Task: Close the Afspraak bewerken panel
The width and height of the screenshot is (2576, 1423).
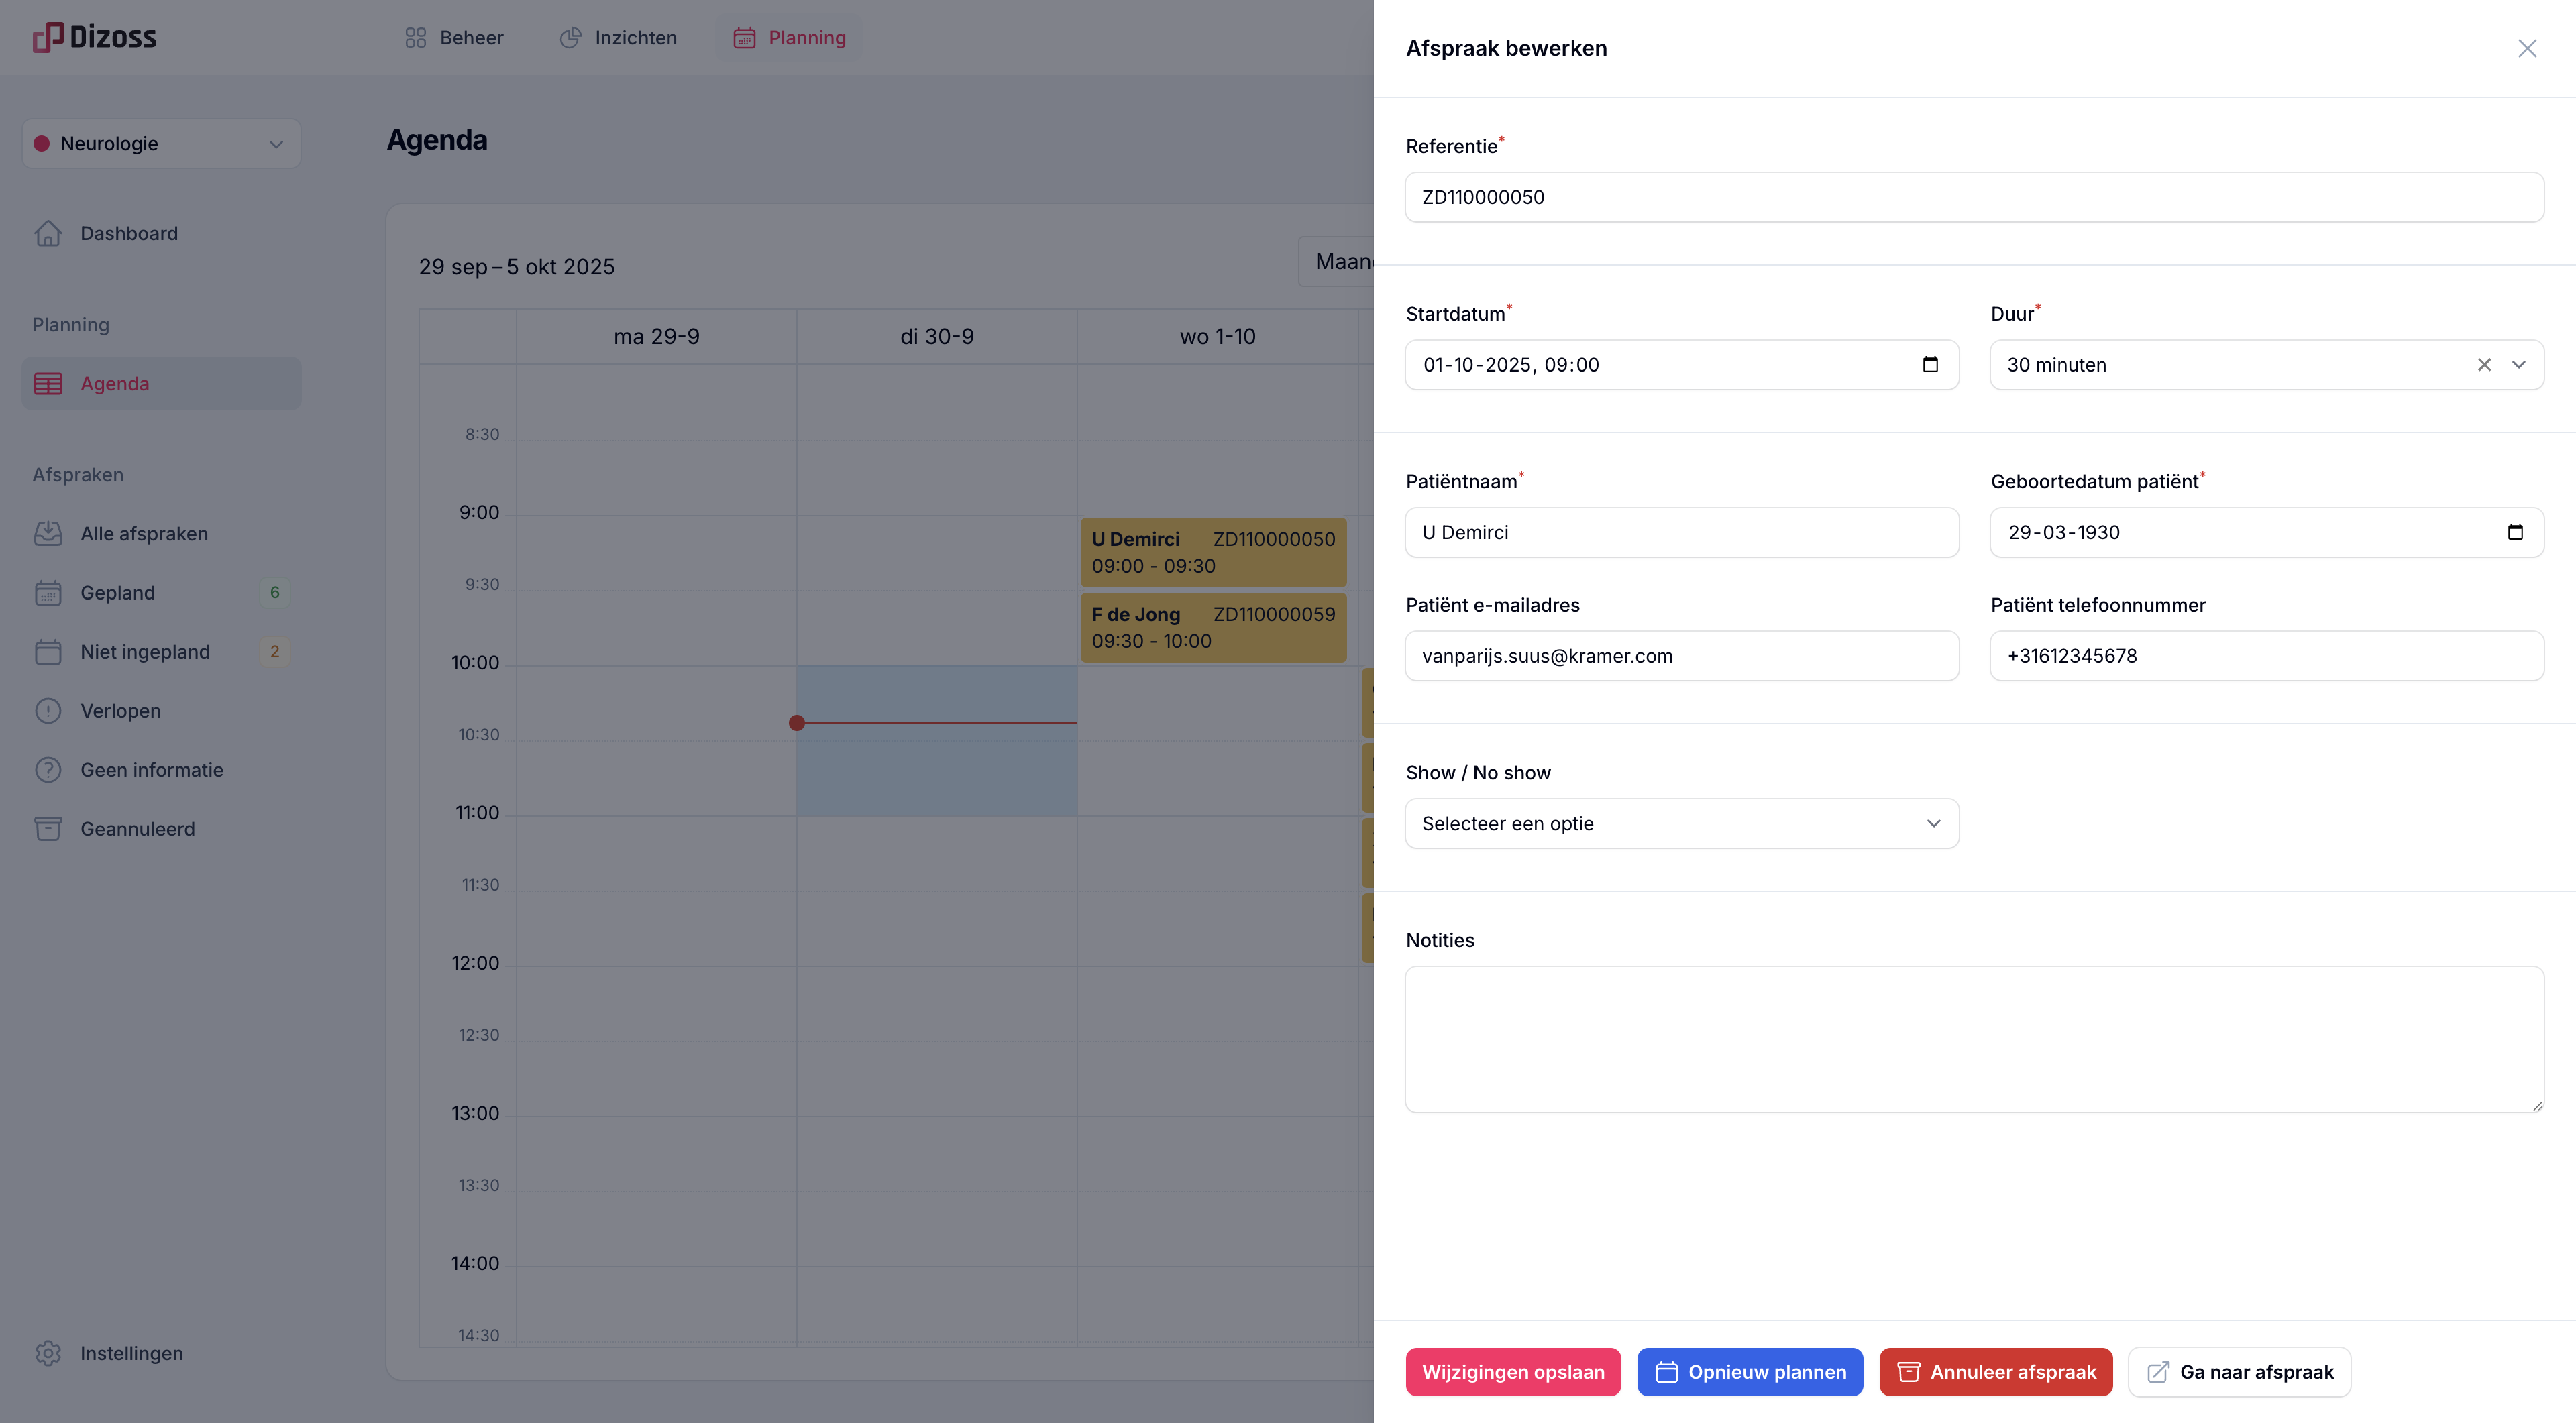Action: click(2527, 48)
